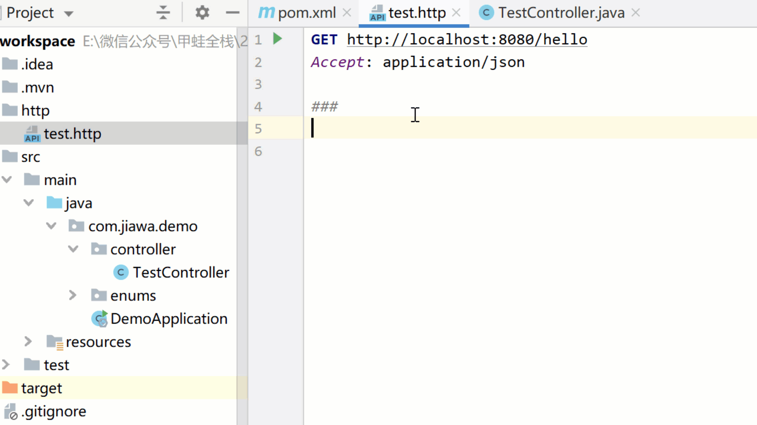The width and height of the screenshot is (757, 425).
Task: Click the collapse all icon in Project panel
Action: tap(163, 13)
